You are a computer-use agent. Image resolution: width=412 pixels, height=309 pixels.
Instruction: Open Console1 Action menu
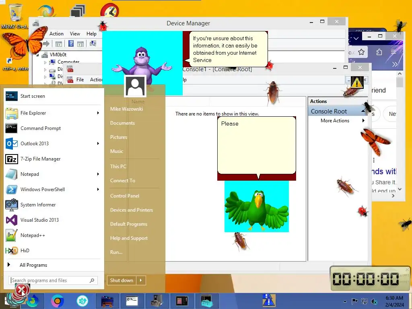(x=96, y=80)
